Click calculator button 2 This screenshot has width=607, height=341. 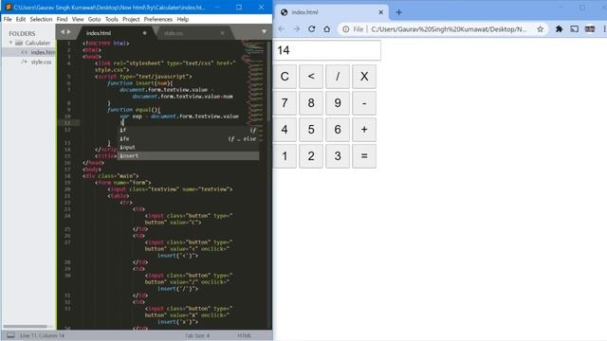(311, 156)
